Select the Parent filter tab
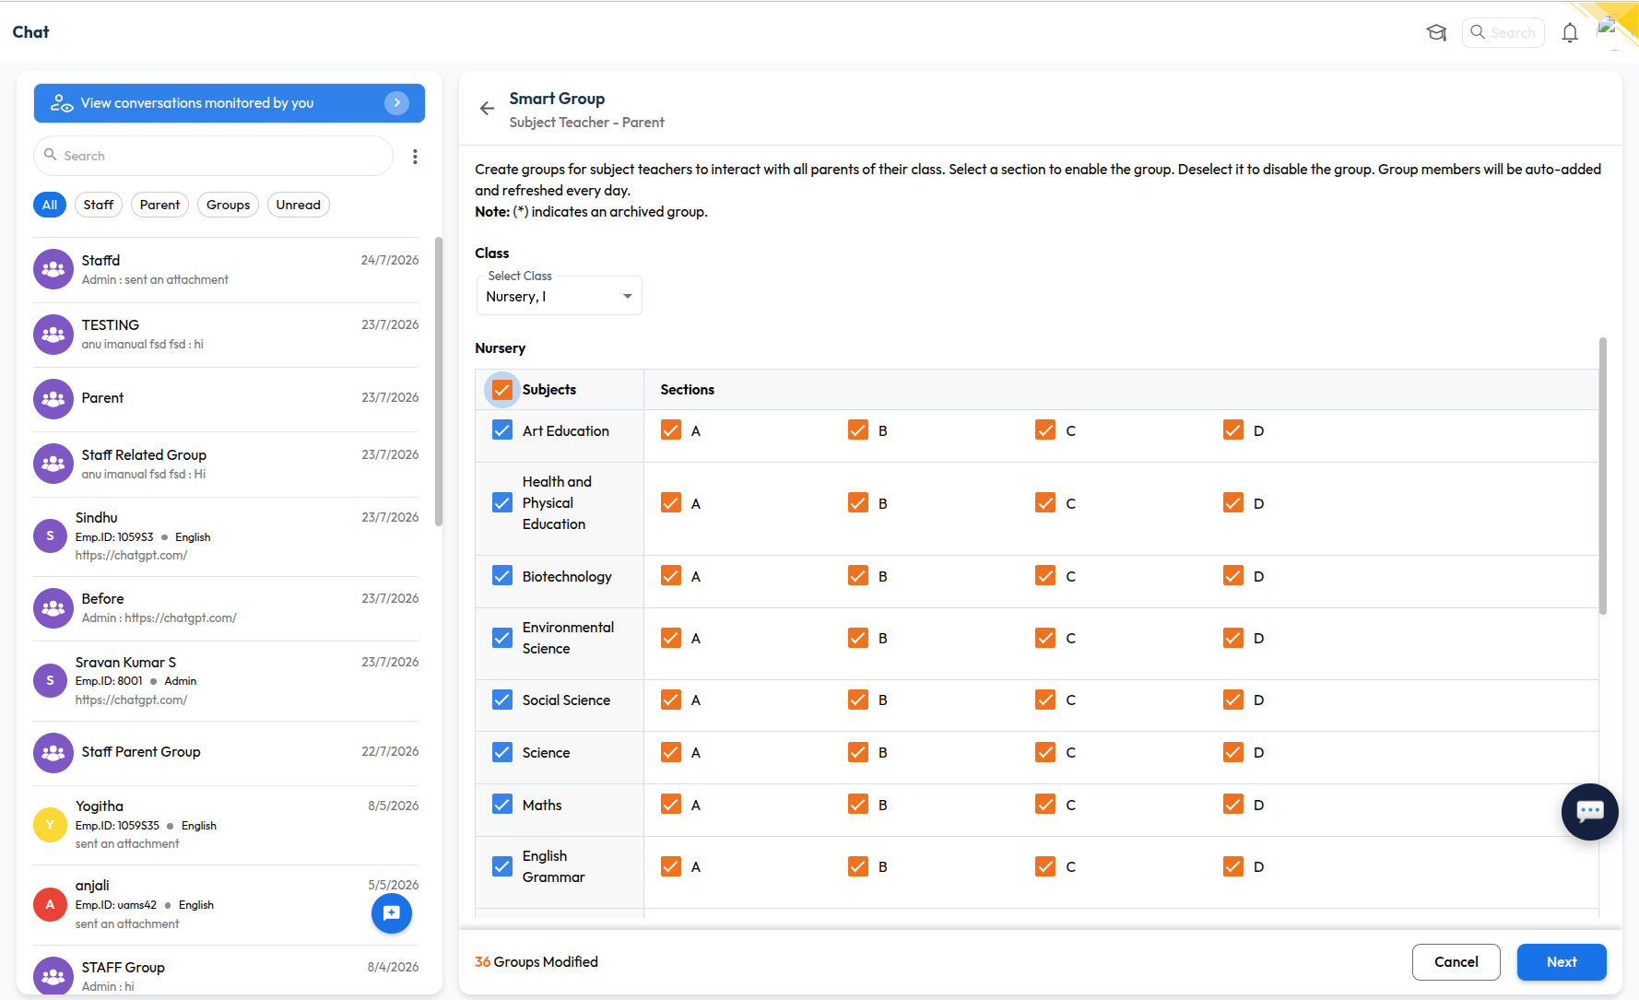This screenshot has height=1000, width=1639. pos(159,205)
